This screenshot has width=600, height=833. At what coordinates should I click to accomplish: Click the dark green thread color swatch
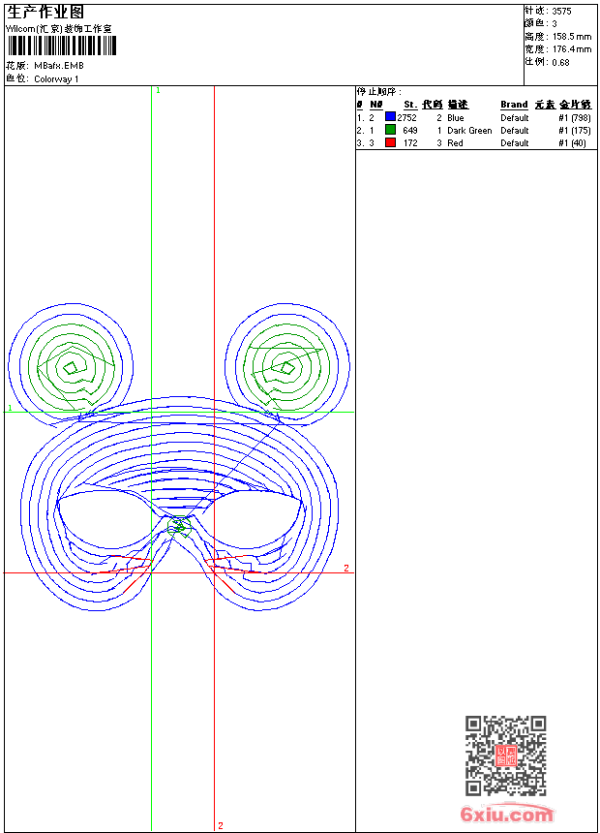click(390, 130)
